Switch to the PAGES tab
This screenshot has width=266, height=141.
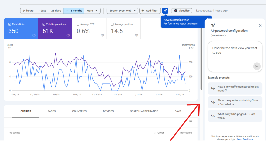(52, 111)
